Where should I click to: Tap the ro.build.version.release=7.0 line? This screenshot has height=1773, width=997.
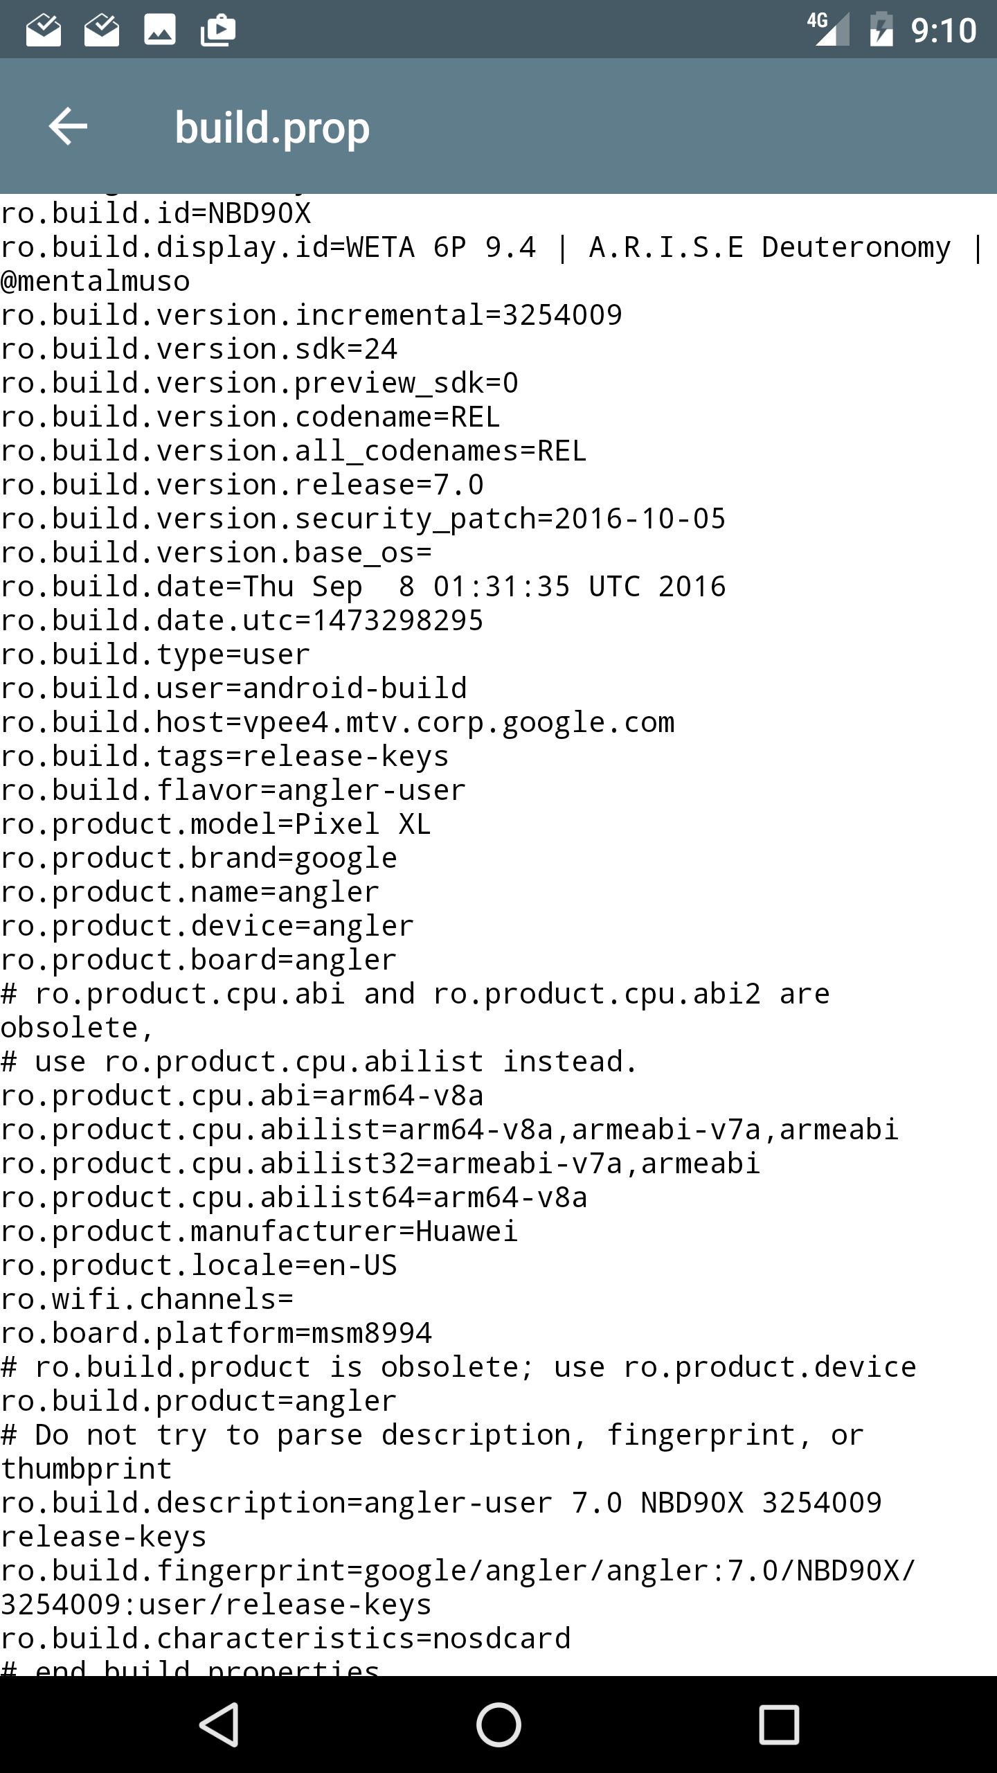[242, 485]
